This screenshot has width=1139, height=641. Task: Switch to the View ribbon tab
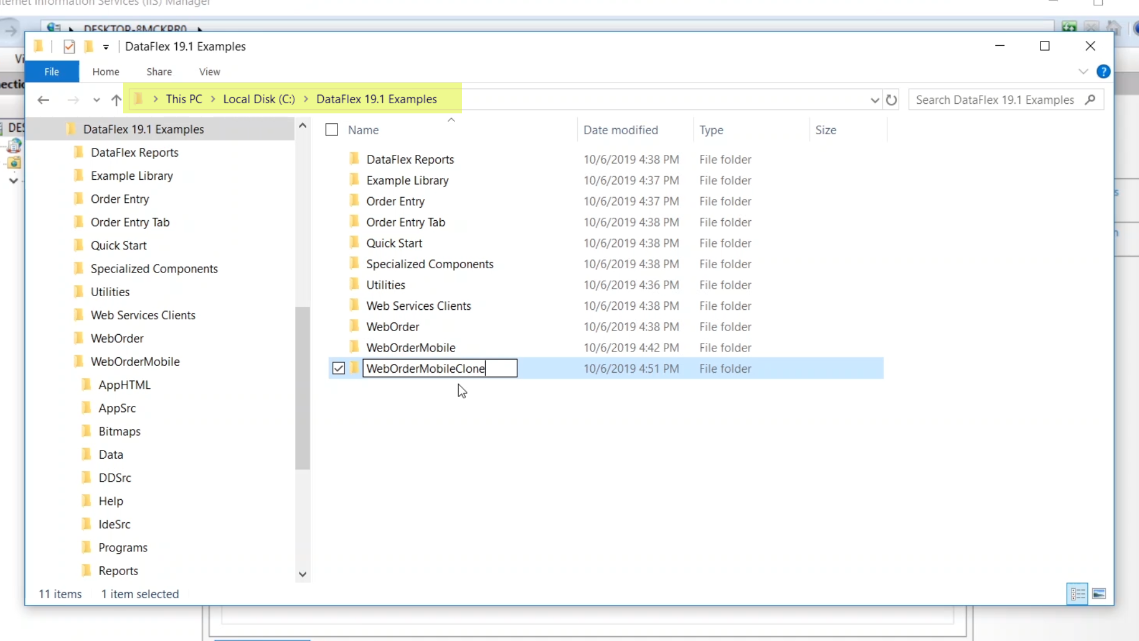209,72
